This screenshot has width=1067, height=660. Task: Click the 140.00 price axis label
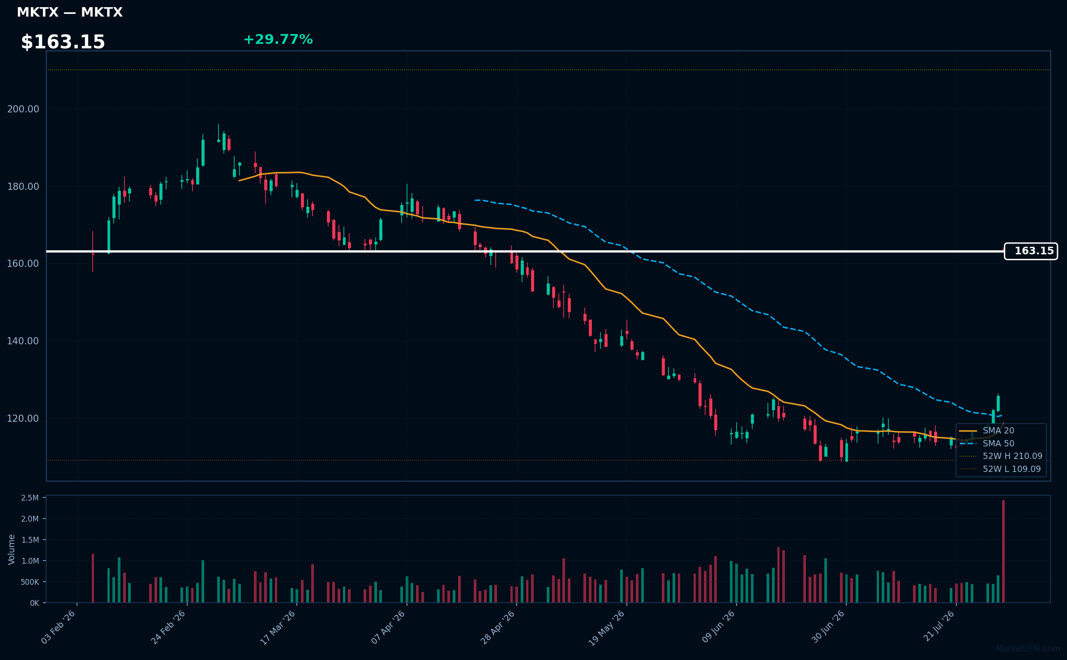click(x=23, y=341)
